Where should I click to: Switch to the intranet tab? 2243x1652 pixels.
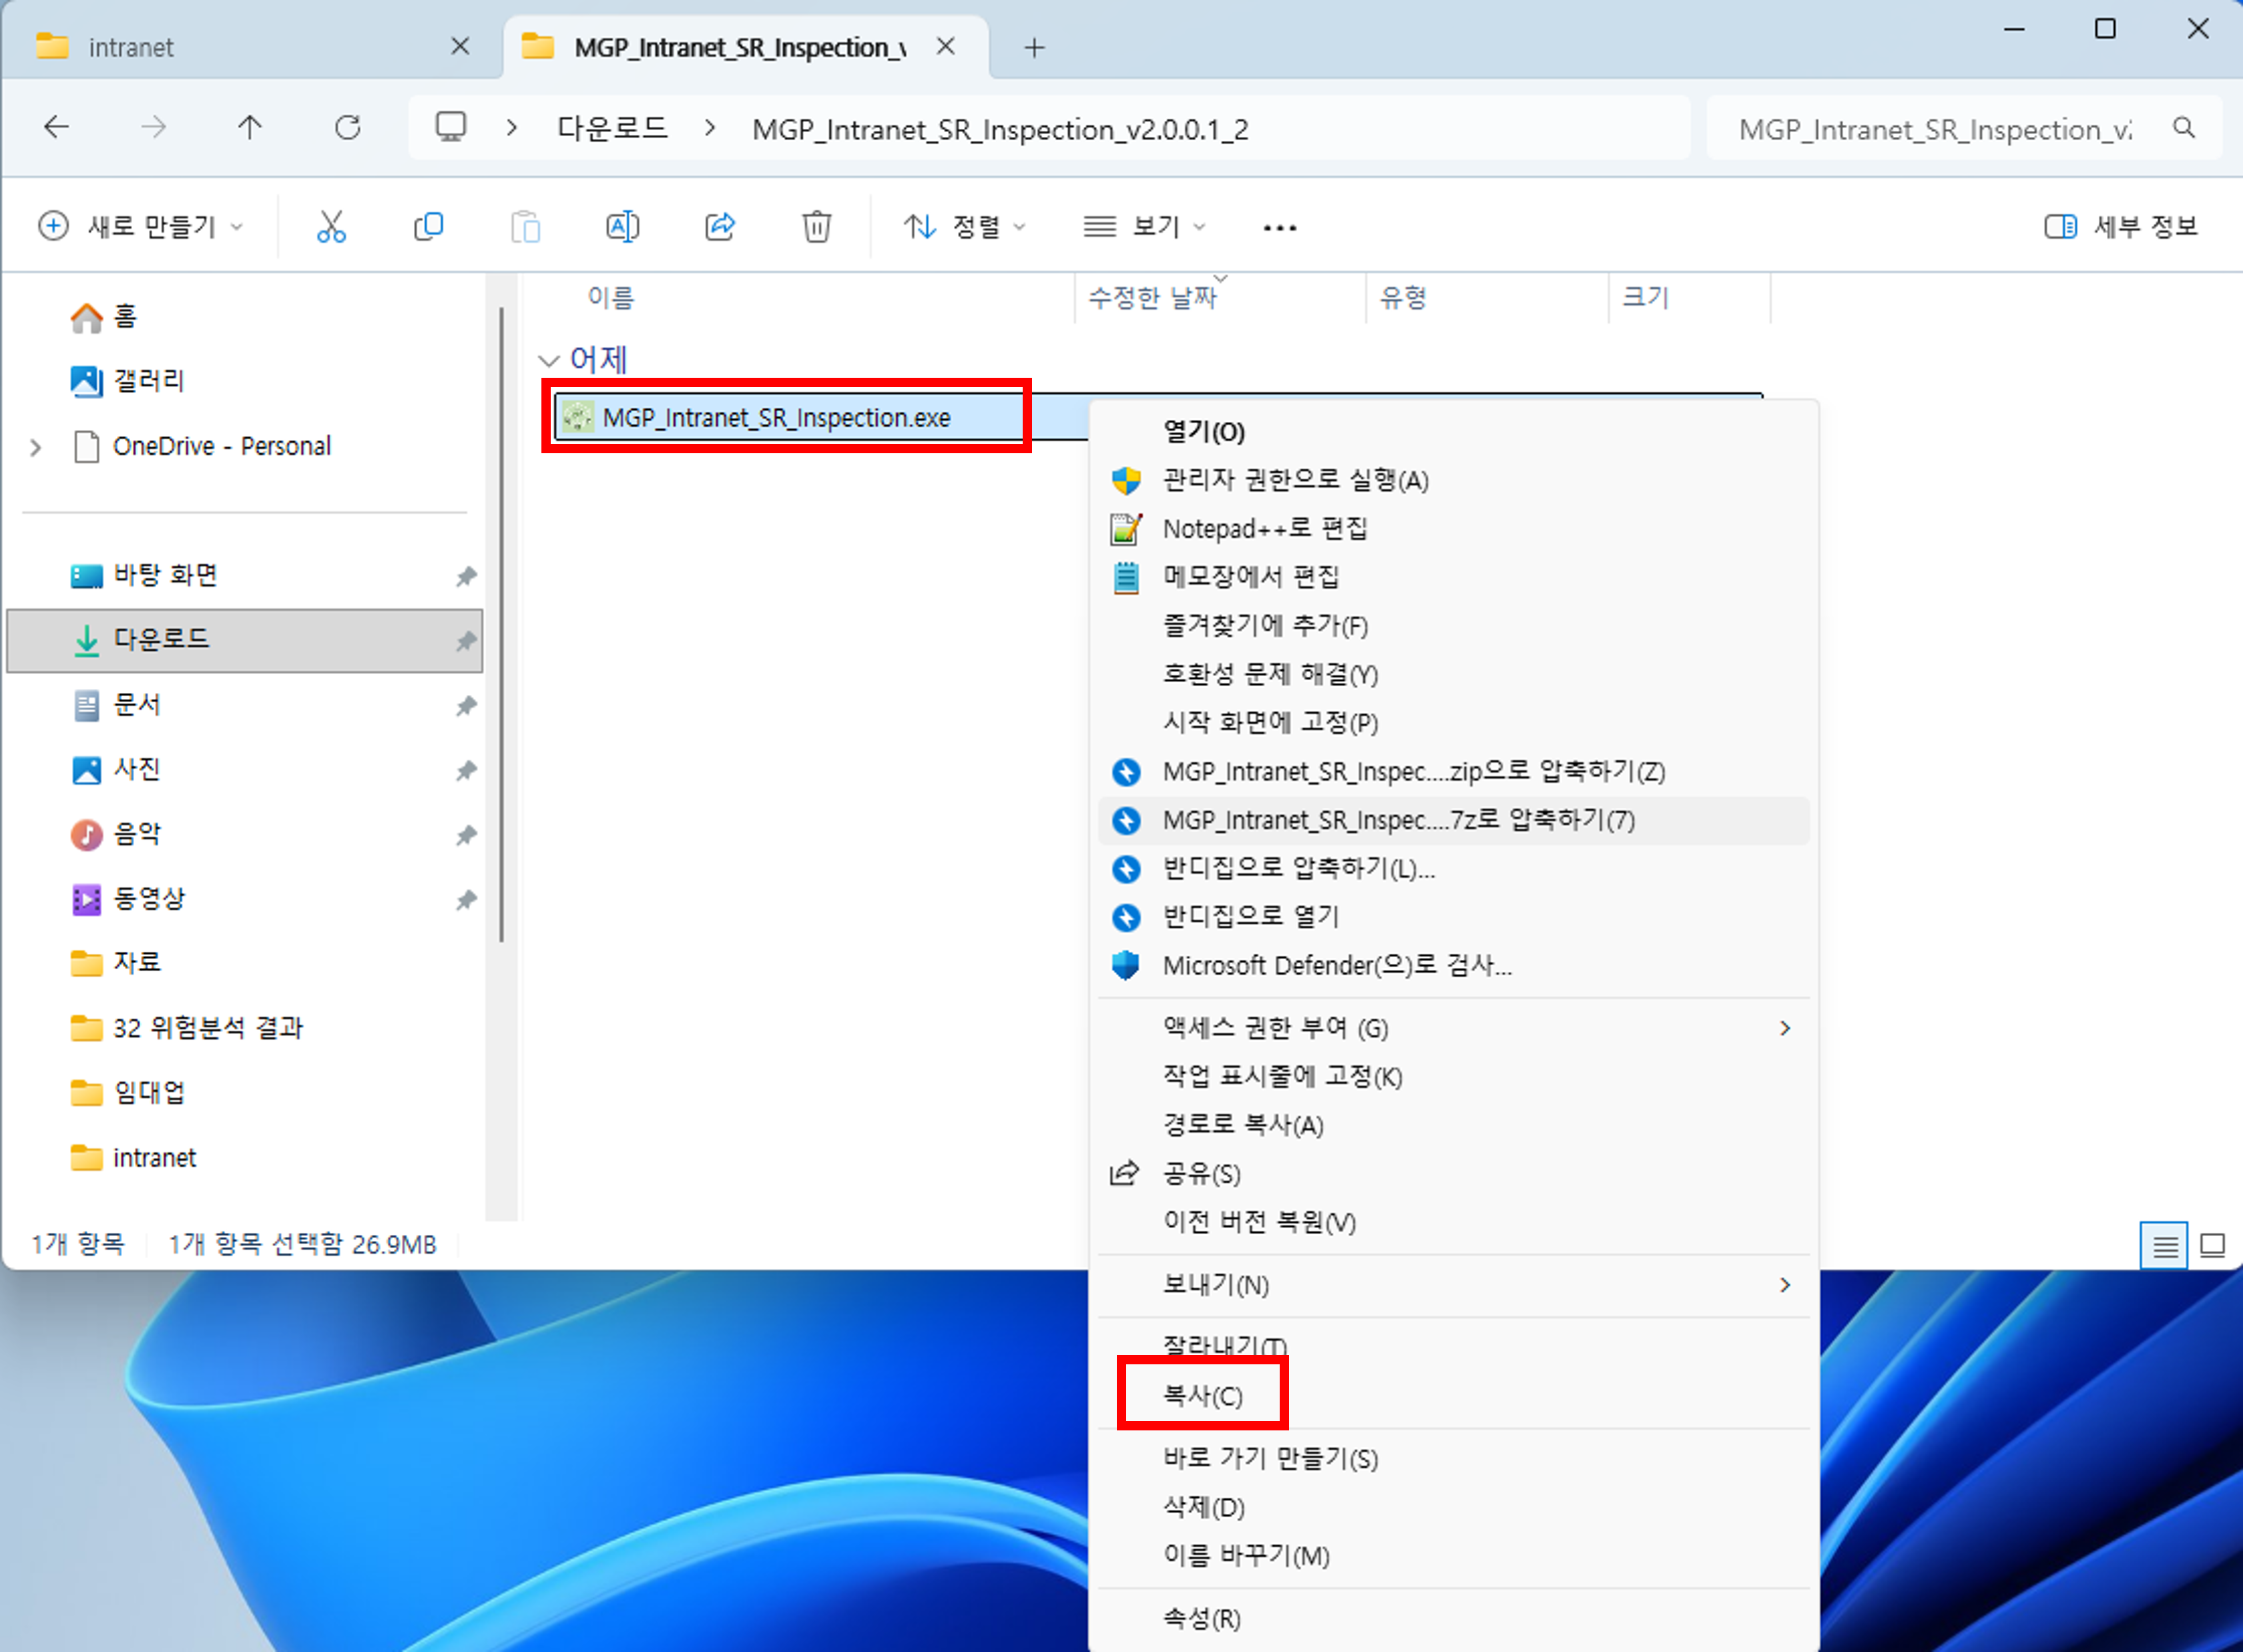[x=130, y=46]
